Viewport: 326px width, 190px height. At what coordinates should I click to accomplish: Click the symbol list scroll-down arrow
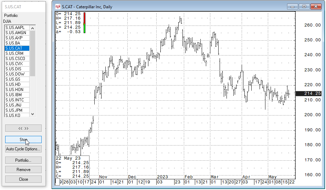(32, 114)
